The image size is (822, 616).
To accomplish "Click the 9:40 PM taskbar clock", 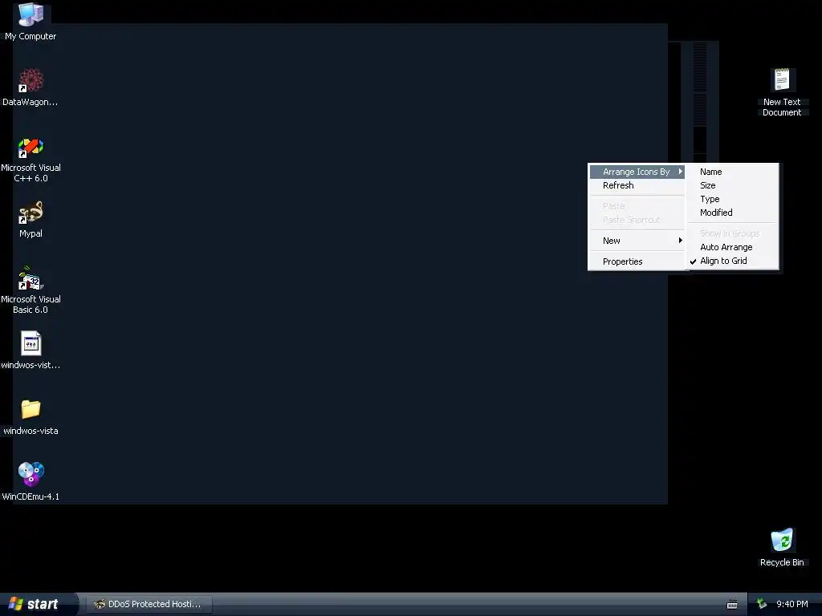I will [791, 604].
